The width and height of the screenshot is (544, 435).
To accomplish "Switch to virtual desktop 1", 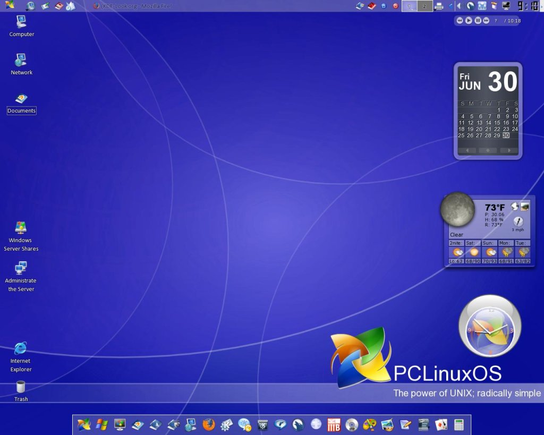I will pyautogui.click(x=410, y=6).
